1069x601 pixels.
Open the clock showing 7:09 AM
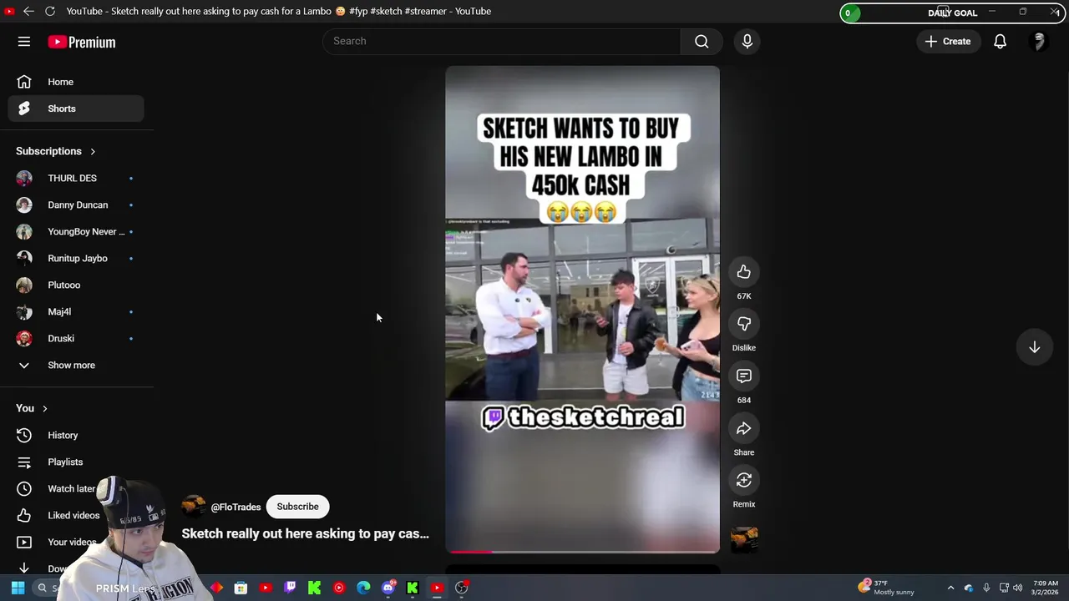point(1045,588)
